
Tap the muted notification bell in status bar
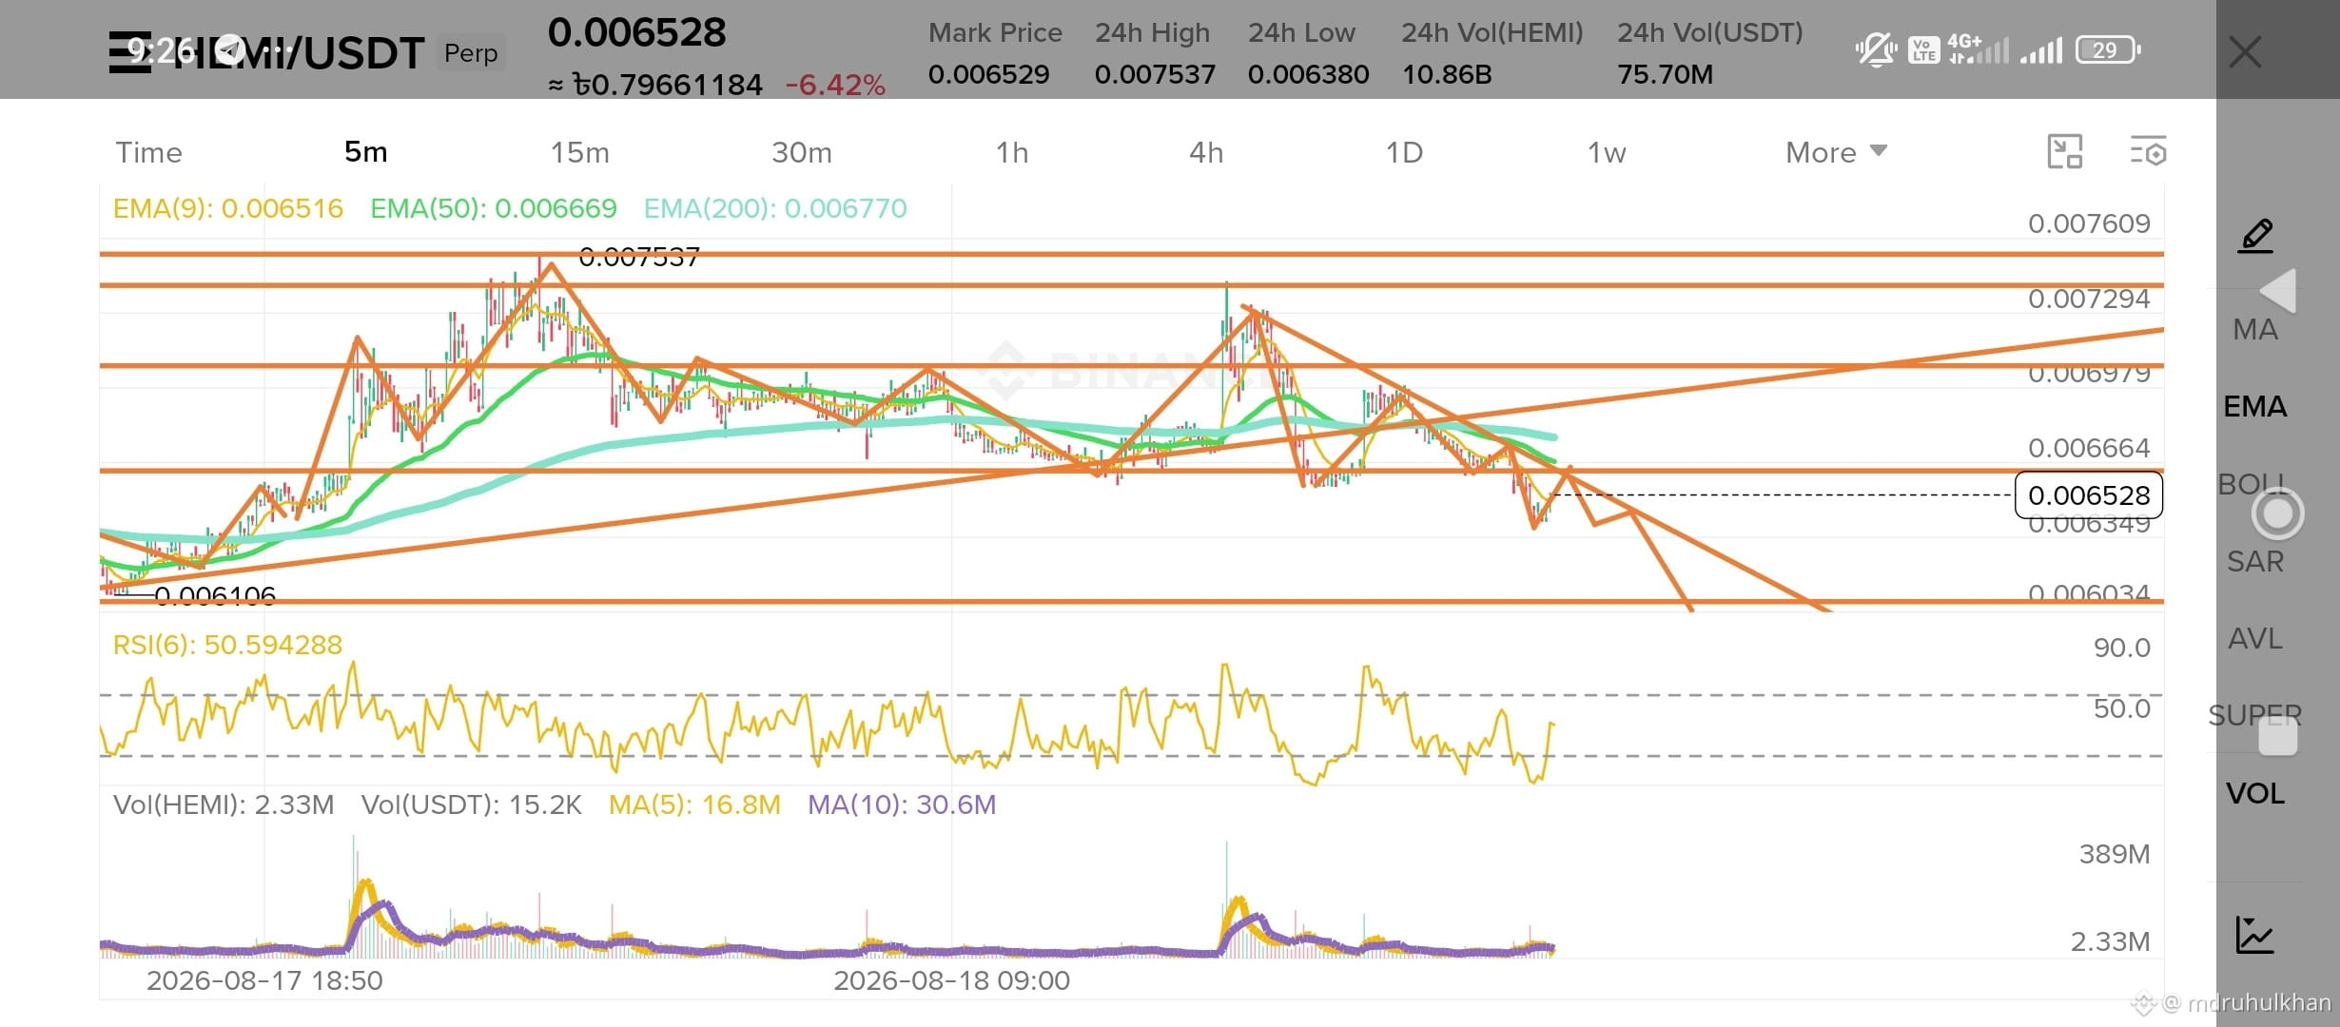coord(1875,49)
